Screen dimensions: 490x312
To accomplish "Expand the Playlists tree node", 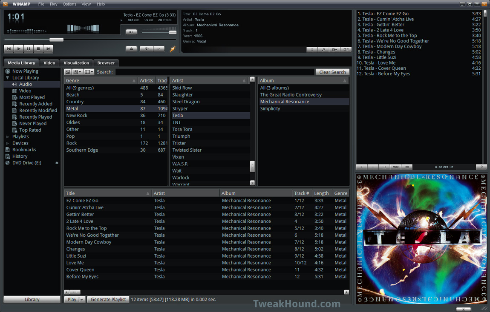I will (x=8, y=136).
